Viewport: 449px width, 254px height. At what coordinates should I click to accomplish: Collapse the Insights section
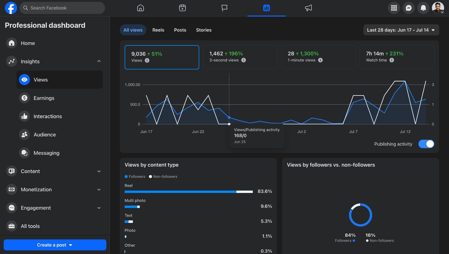coord(99,61)
